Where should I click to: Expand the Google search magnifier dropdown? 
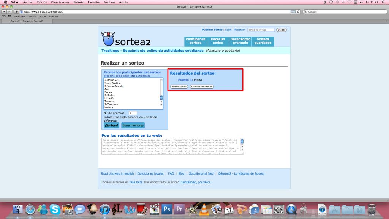pyautogui.click(x=306, y=12)
